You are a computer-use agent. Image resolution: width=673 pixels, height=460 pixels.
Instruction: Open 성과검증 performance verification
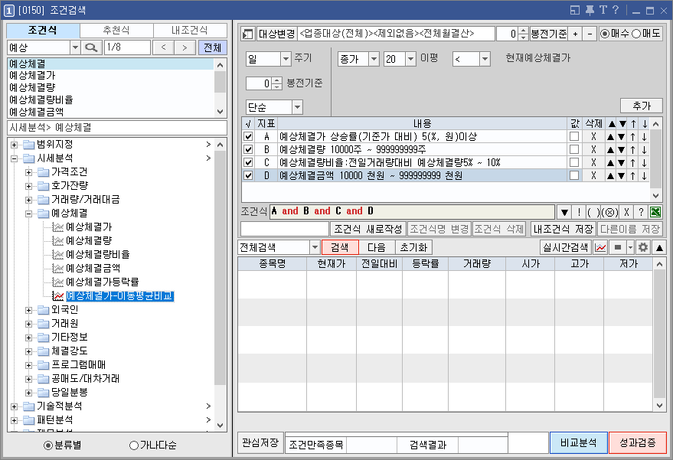click(637, 443)
